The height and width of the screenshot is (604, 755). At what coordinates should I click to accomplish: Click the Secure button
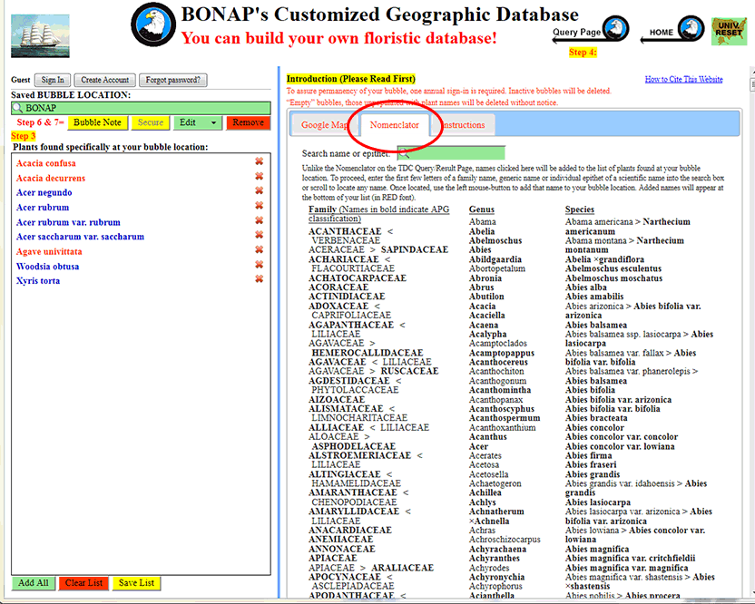tap(151, 122)
